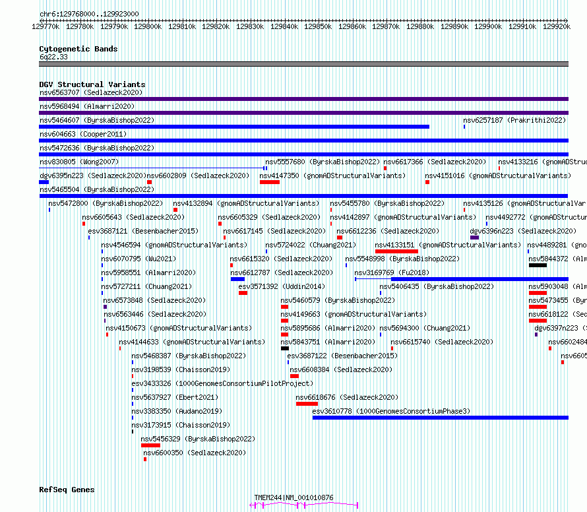Image resolution: width=587 pixels, height=512 pixels.
Task: Select the nsv5694300 (Chuang2021) label
Action: [x=425, y=328]
